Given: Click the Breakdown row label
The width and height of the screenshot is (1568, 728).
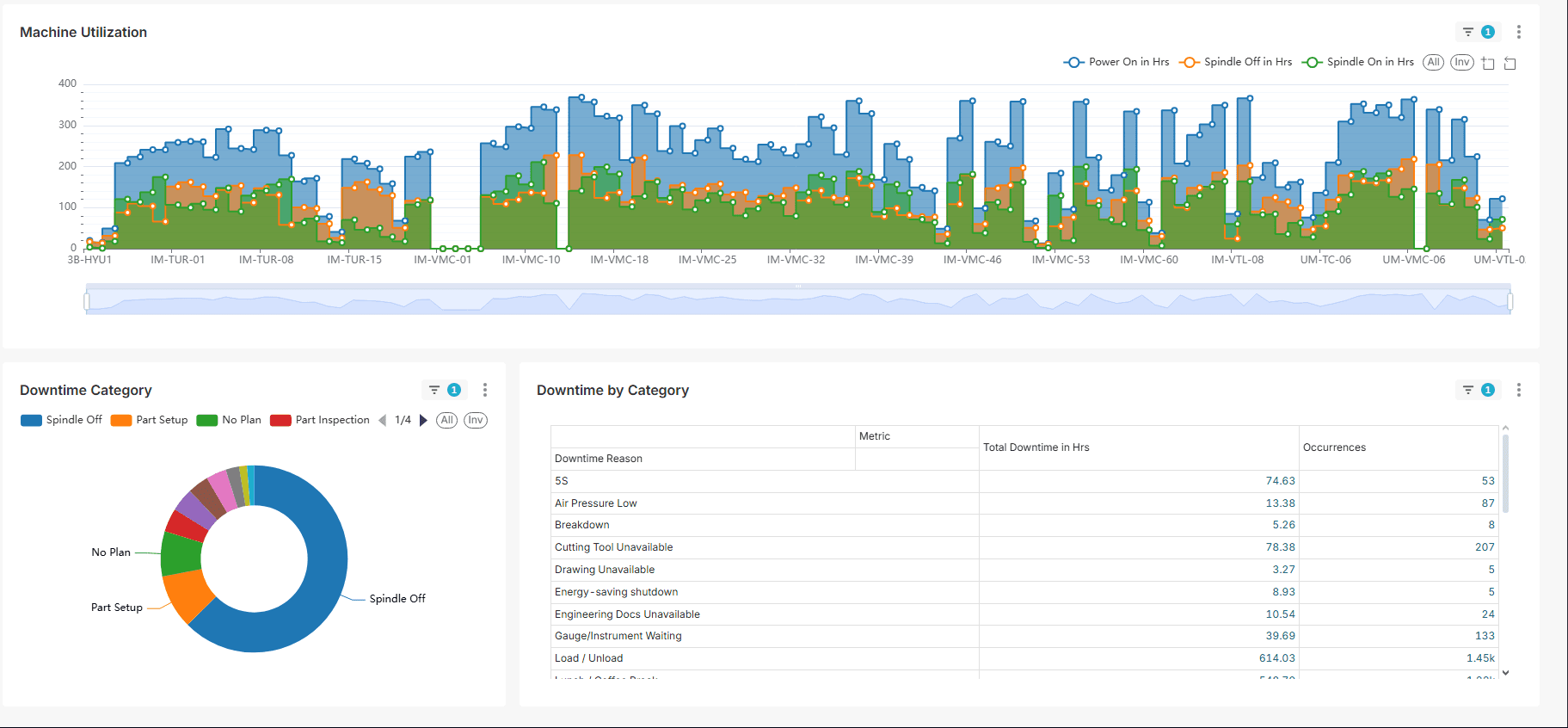Looking at the screenshot, I should (x=582, y=525).
